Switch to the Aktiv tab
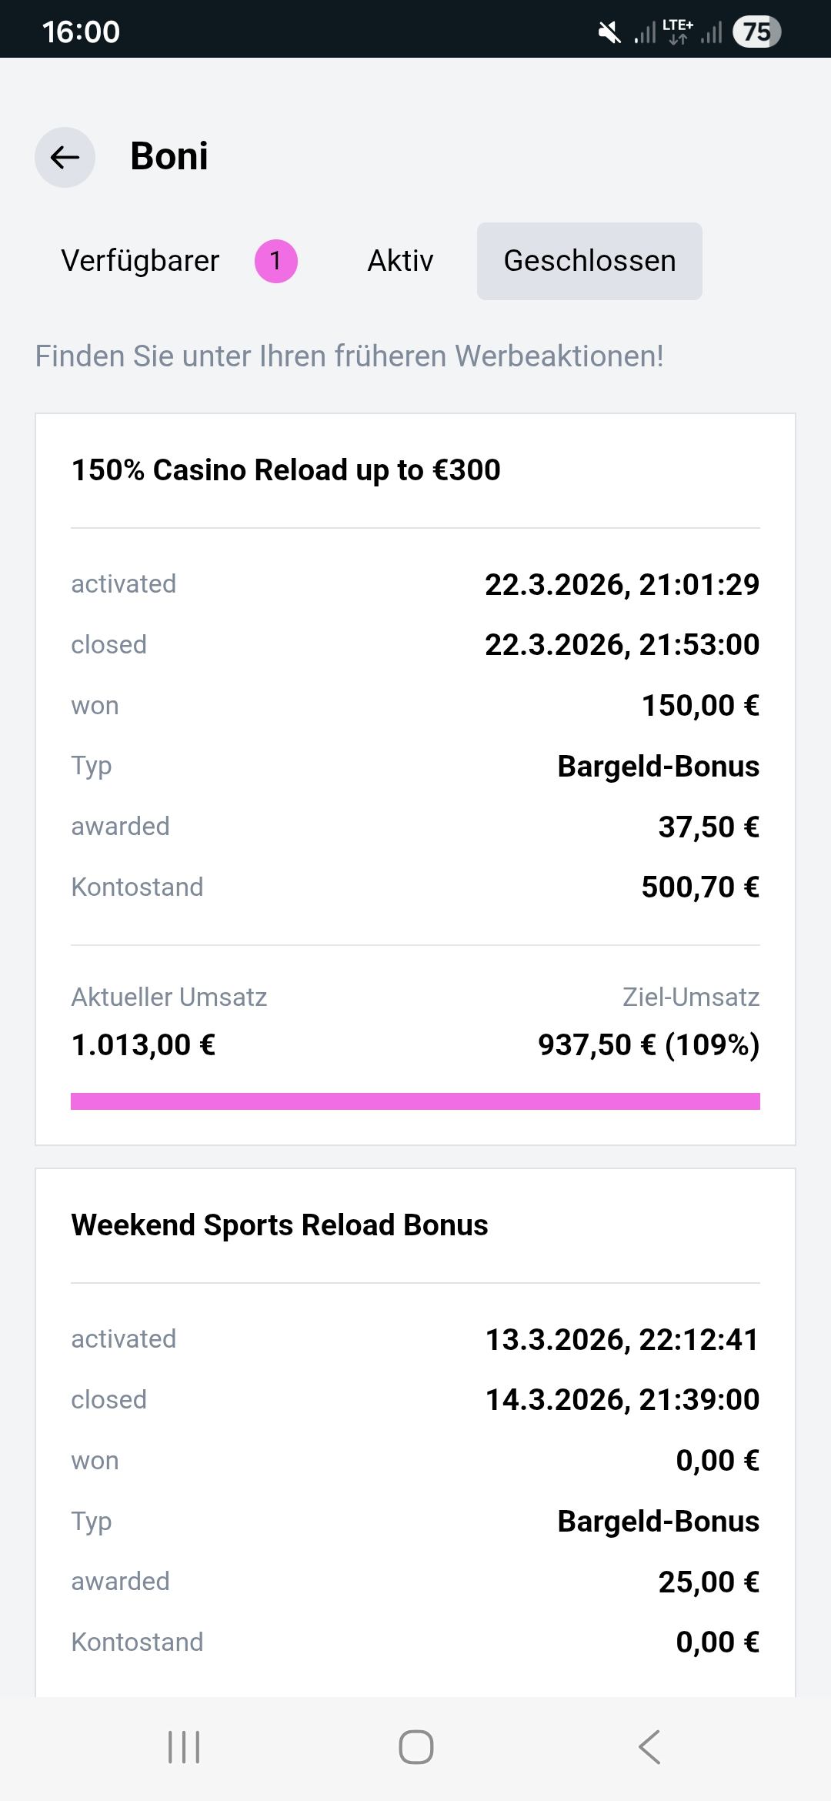This screenshot has height=1801, width=831. tap(400, 261)
